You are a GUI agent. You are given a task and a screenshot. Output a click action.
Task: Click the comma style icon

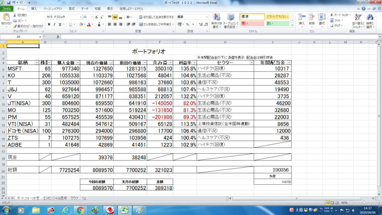tap(193, 24)
